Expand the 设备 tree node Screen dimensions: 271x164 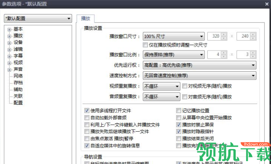9,43
